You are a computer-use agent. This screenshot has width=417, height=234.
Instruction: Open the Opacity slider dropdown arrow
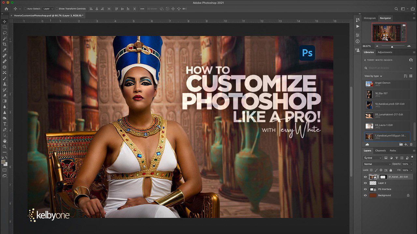411,164
